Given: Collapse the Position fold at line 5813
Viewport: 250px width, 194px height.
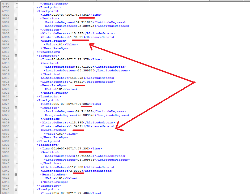Looking at the screenshot, I should (x=16, y=63).
